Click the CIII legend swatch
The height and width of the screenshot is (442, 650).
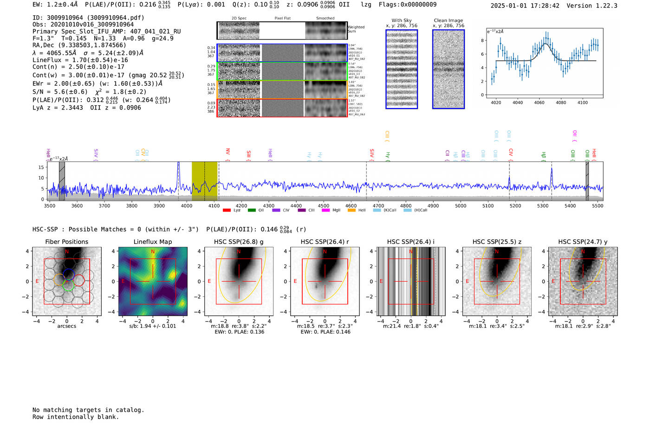coord(302,210)
